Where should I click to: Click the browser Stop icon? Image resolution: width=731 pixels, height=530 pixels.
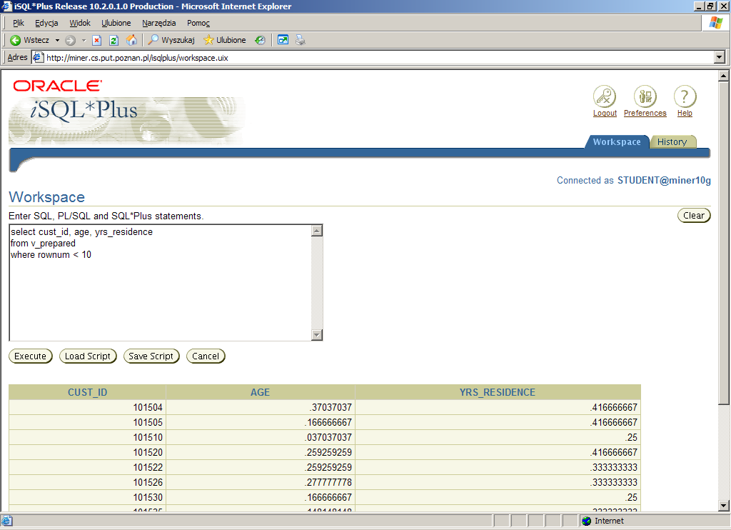(97, 40)
